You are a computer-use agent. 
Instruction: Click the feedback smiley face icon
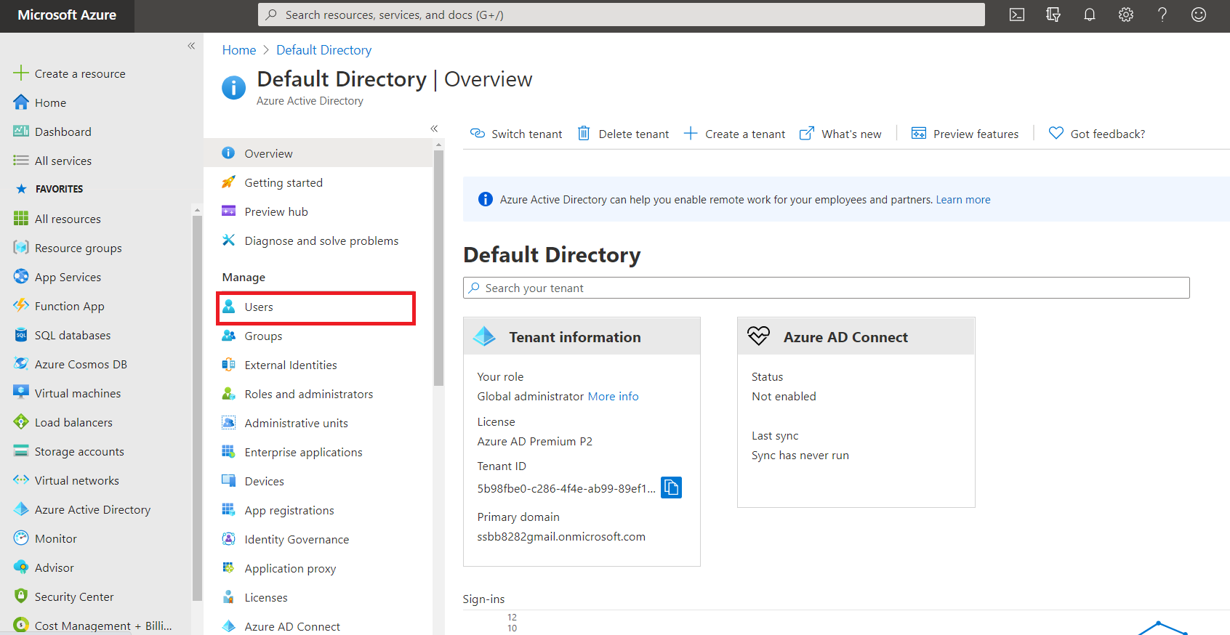1198,15
